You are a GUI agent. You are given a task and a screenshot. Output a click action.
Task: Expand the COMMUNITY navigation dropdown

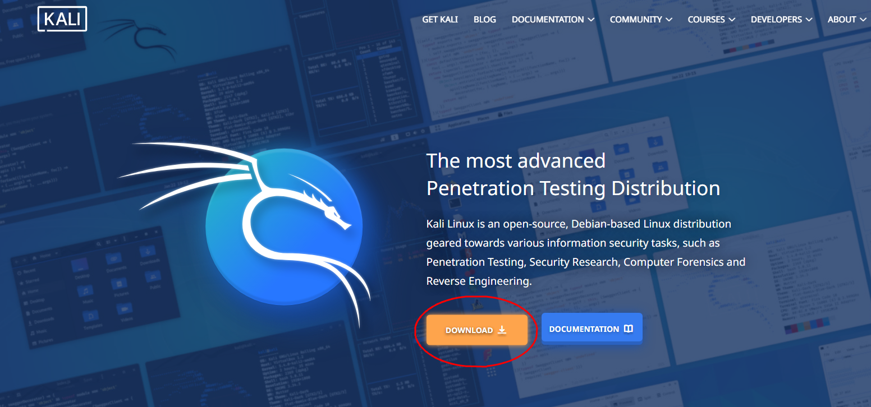(x=641, y=20)
